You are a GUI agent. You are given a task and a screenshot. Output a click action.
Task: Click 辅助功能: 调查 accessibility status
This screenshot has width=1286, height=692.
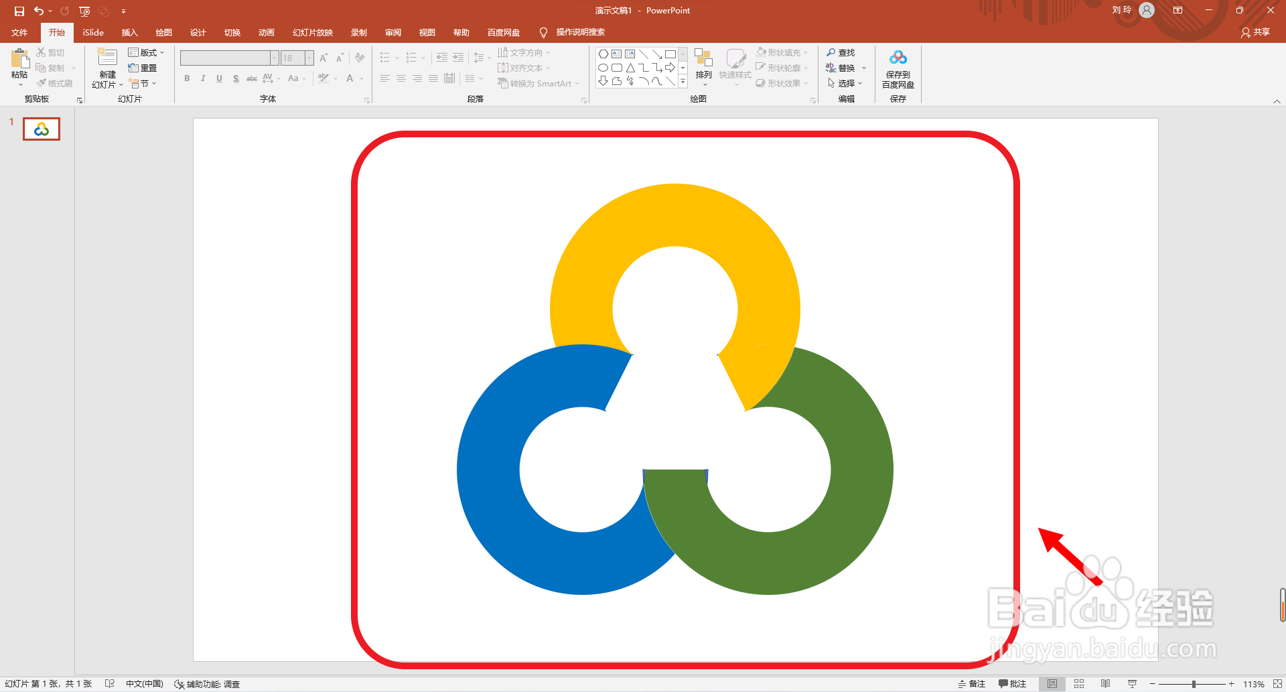(x=207, y=684)
